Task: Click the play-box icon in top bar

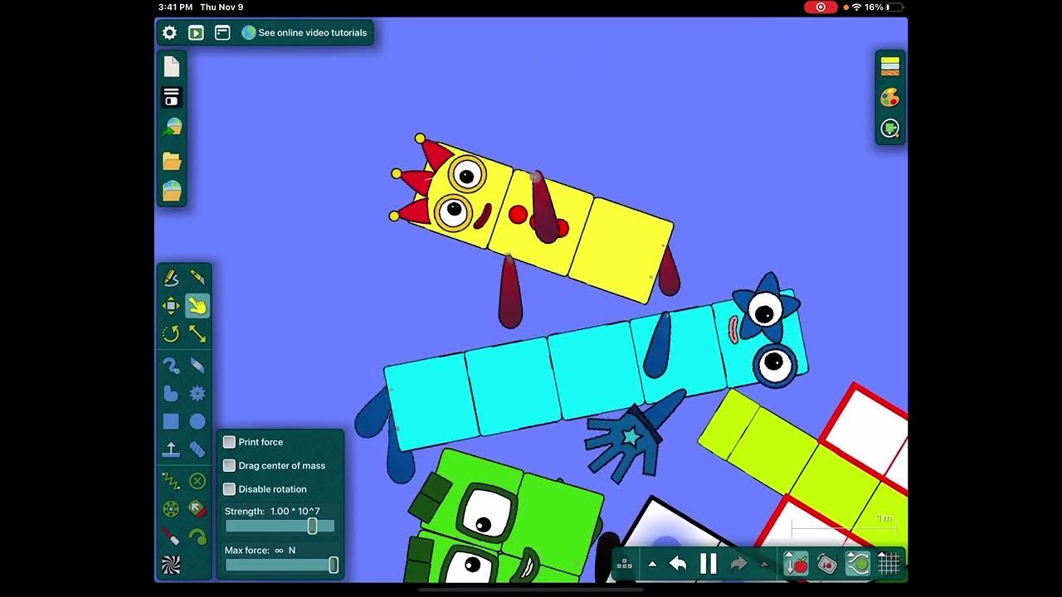Action: coord(196,33)
